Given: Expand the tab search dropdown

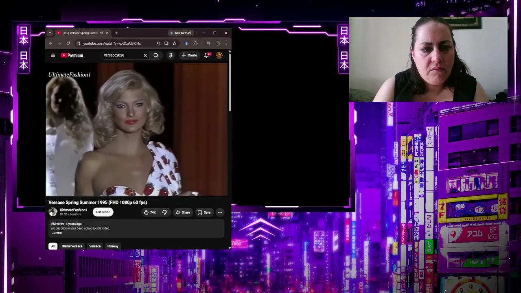Looking at the screenshot, I should (x=50, y=33).
